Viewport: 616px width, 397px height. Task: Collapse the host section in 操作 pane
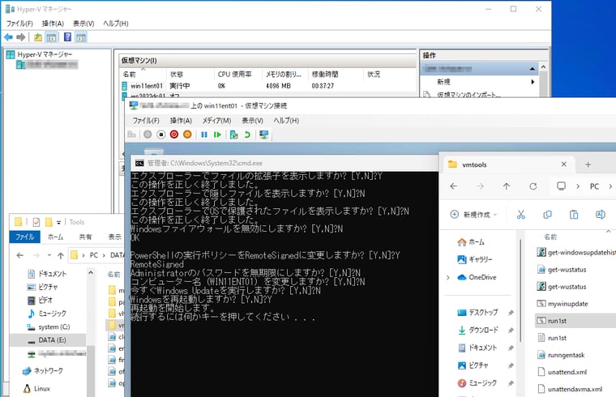coord(532,69)
